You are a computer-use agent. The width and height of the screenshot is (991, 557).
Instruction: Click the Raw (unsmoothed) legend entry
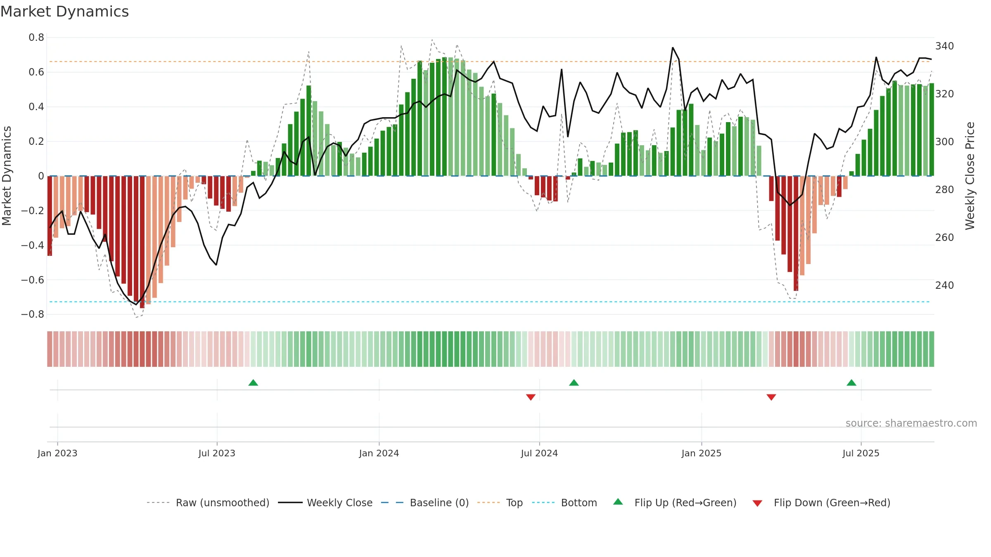pos(208,503)
